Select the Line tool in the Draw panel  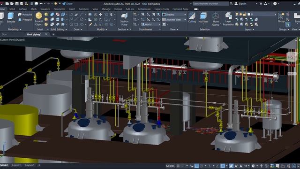tap(76, 19)
